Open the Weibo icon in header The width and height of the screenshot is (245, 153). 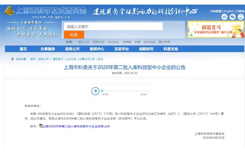224,17
